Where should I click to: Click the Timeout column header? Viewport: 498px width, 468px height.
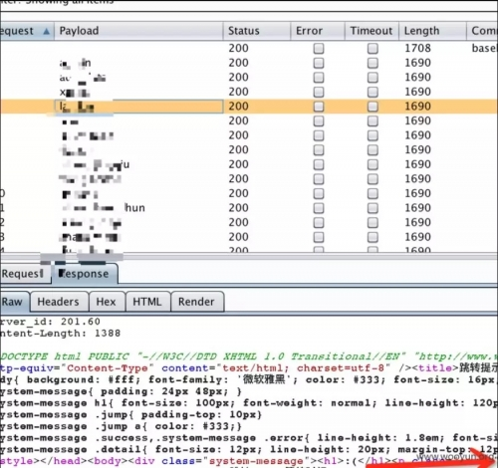click(372, 31)
